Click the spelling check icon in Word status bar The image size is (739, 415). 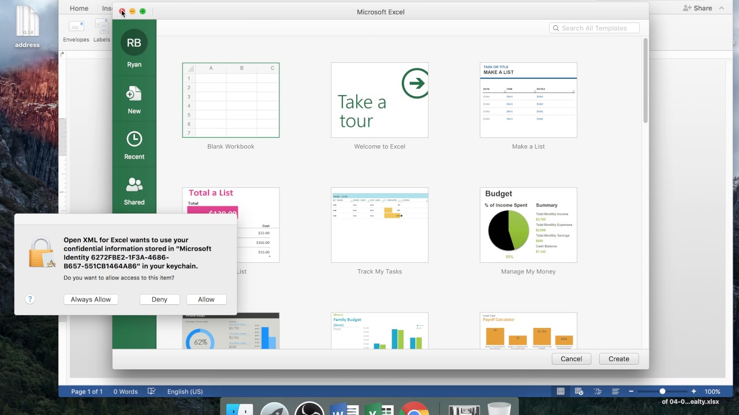click(x=152, y=391)
